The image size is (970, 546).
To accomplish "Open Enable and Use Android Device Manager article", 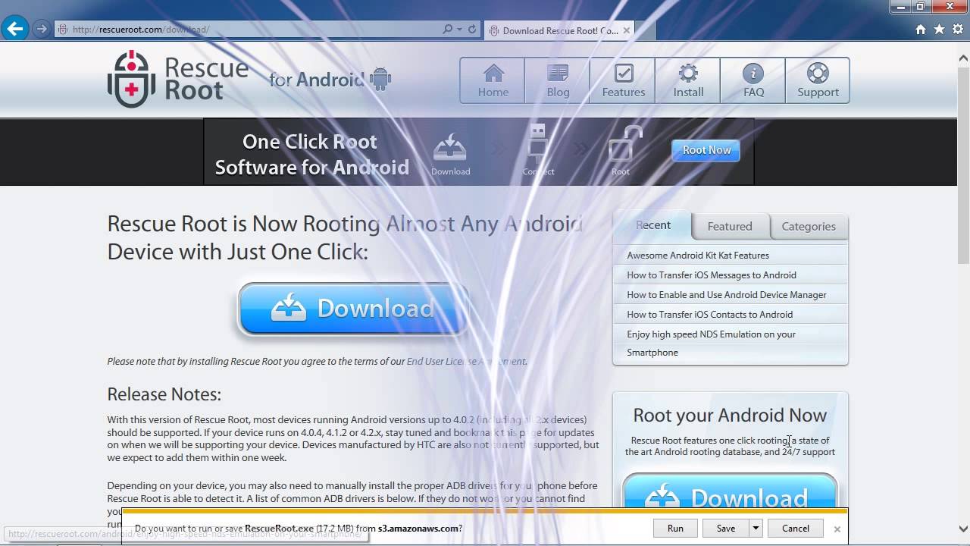I will (x=727, y=295).
